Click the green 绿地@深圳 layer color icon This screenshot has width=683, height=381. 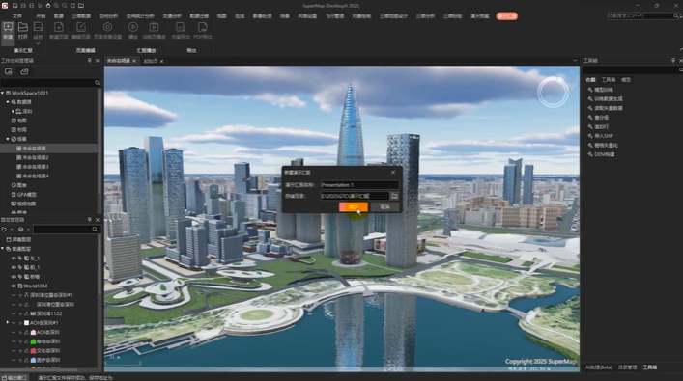(x=33, y=341)
